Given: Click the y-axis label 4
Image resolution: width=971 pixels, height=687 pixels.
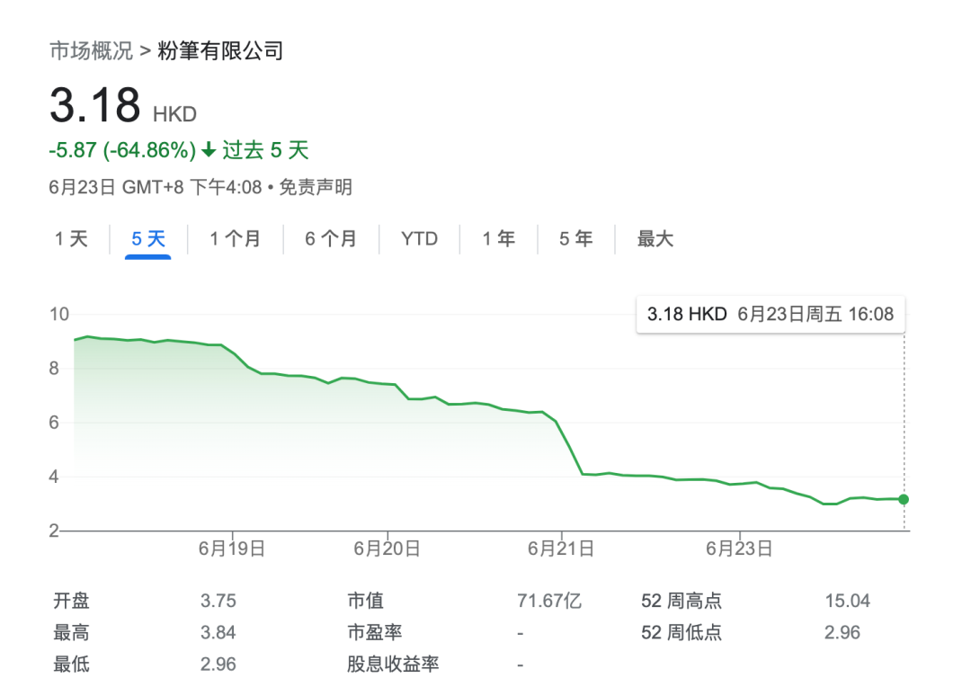Looking at the screenshot, I should click(55, 477).
